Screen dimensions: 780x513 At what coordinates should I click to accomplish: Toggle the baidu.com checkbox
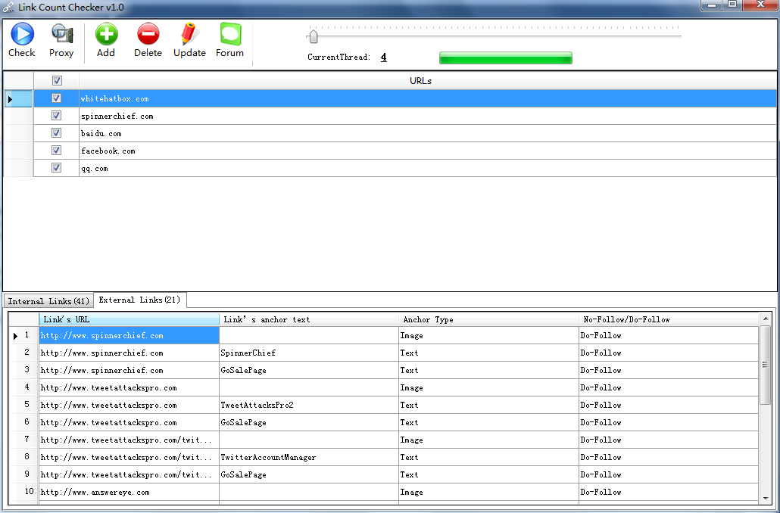56,133
